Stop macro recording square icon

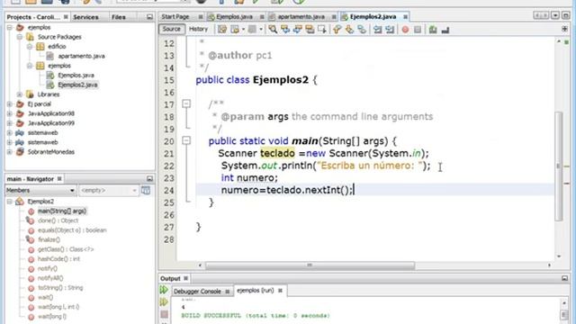tap(418, 30)
